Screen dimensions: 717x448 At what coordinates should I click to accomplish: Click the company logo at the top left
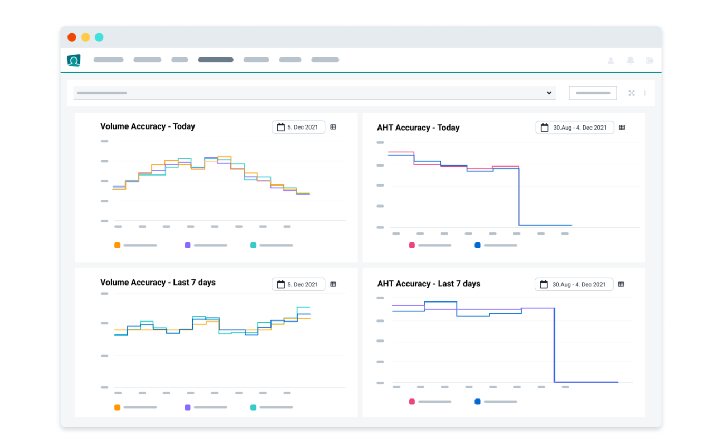pyautogui.click(x=73, y=60)
